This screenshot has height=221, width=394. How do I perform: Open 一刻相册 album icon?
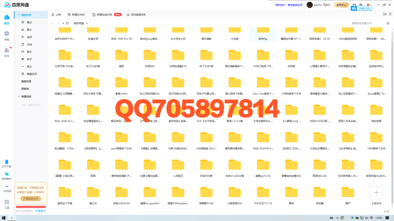click(7, 188)
